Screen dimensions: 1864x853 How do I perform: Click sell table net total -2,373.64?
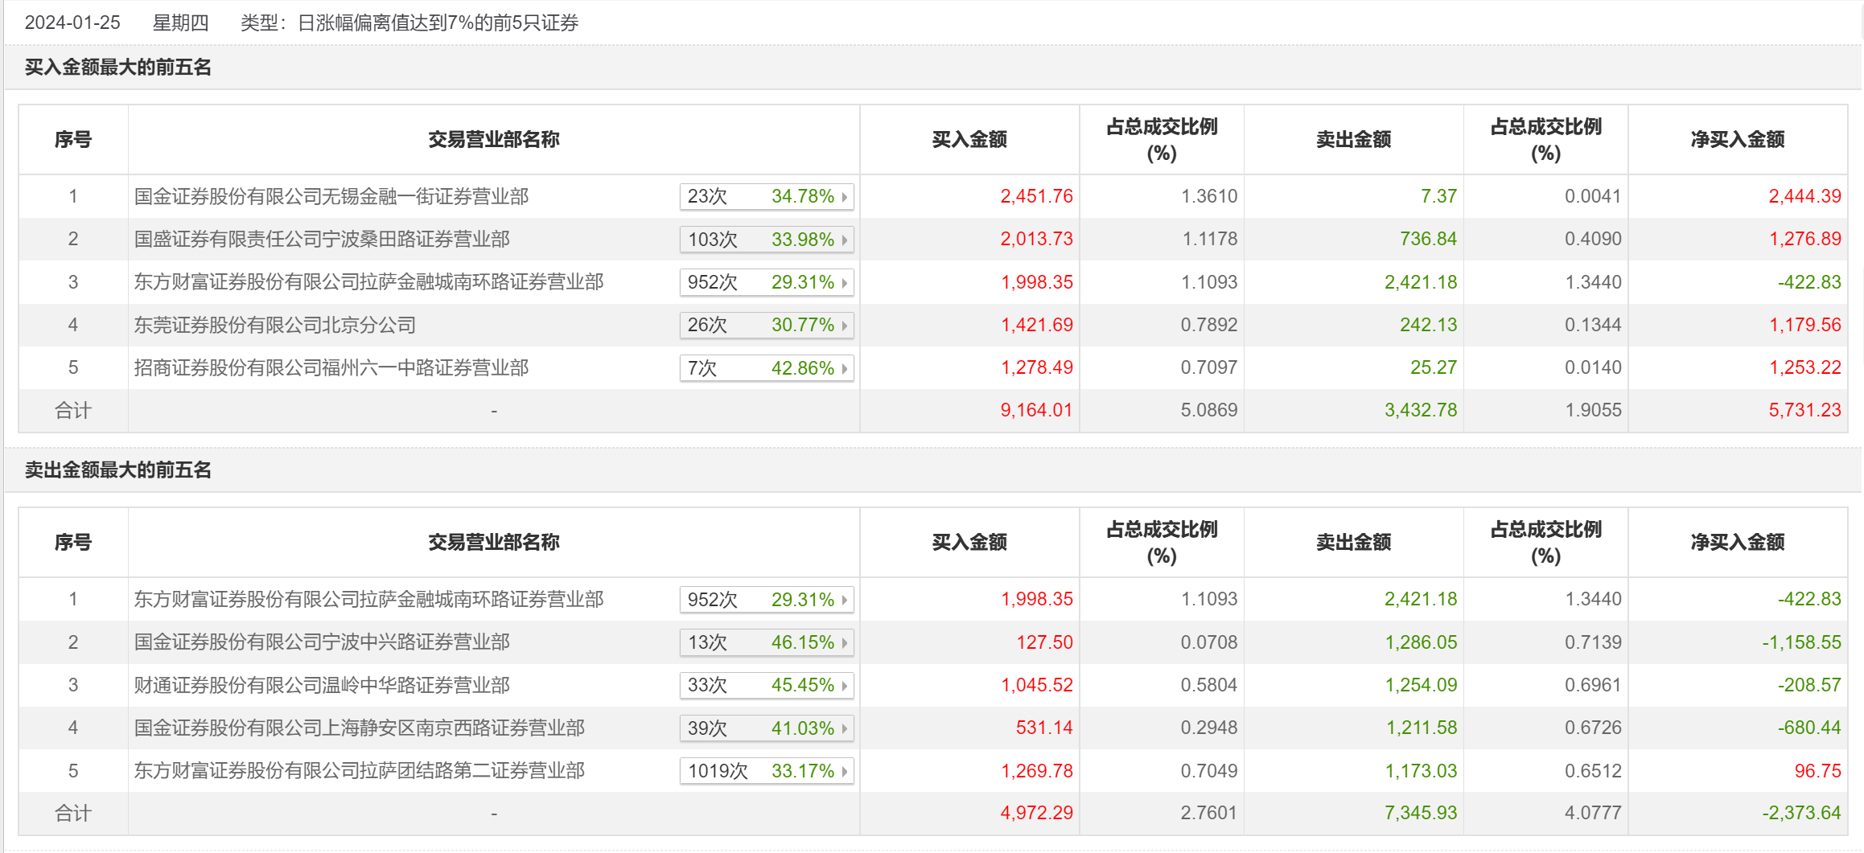[1801, 814]
